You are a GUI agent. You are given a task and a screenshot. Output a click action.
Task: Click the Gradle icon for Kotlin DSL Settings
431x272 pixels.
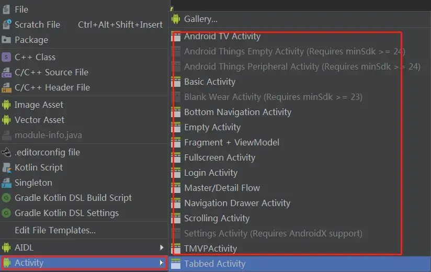tap(6, 213)
